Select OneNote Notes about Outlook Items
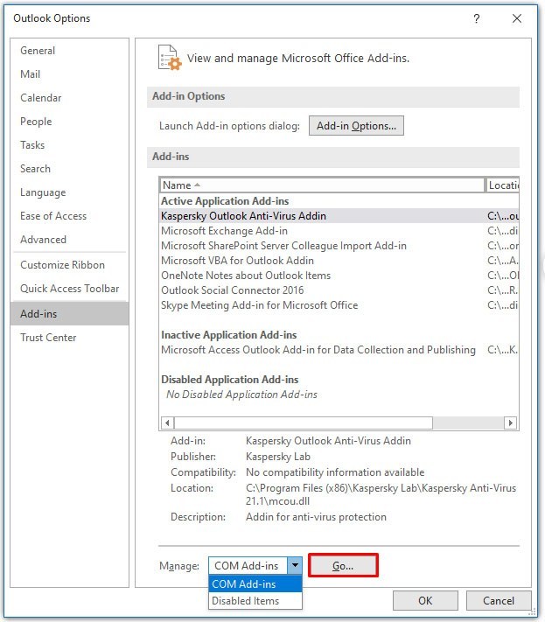The image size is (545, 622). [339, 276]
